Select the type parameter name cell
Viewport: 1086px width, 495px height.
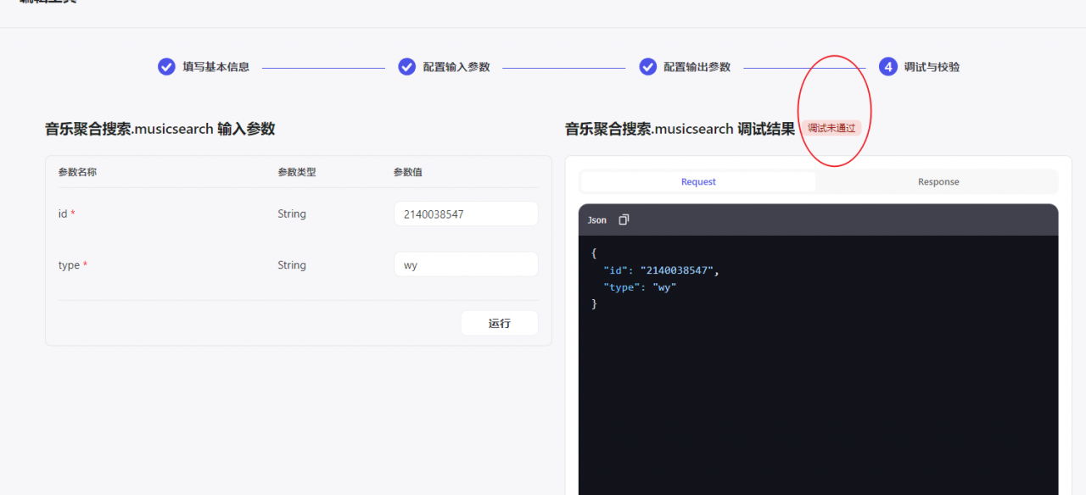coord(72,265)
